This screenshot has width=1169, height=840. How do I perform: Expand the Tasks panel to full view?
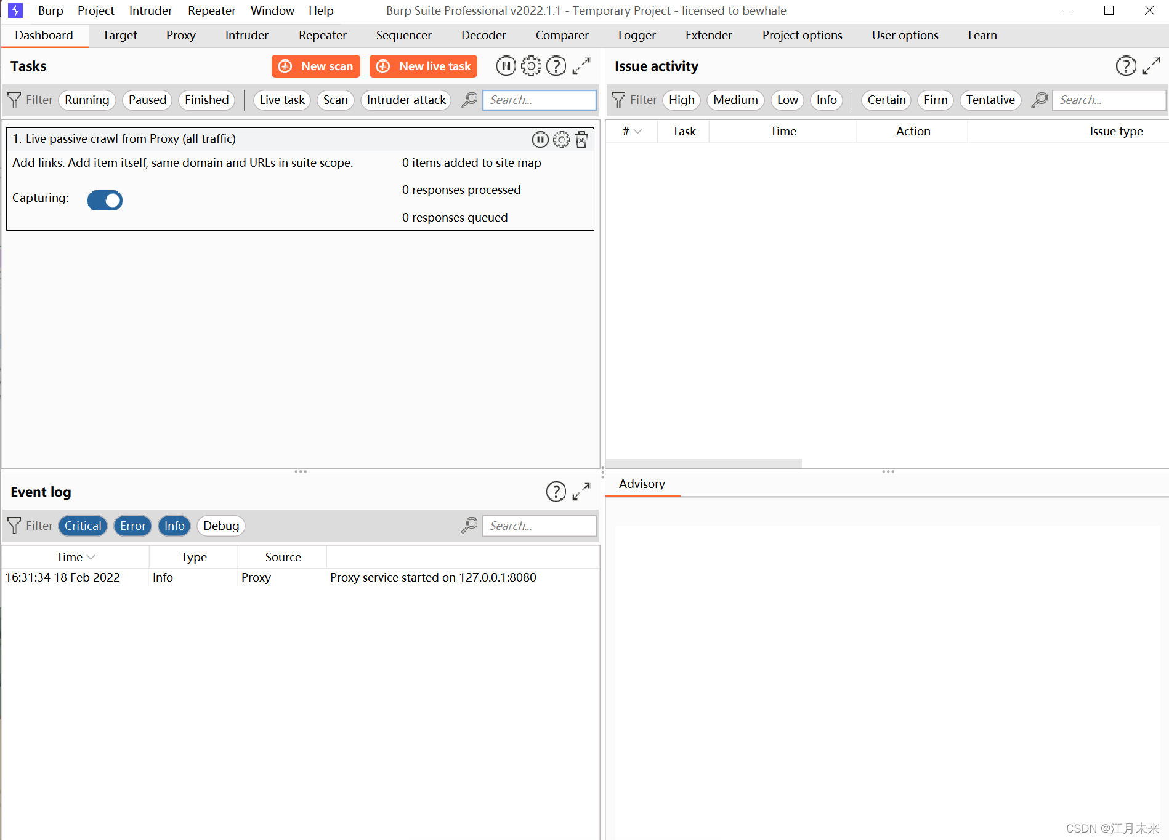[581, 66]
